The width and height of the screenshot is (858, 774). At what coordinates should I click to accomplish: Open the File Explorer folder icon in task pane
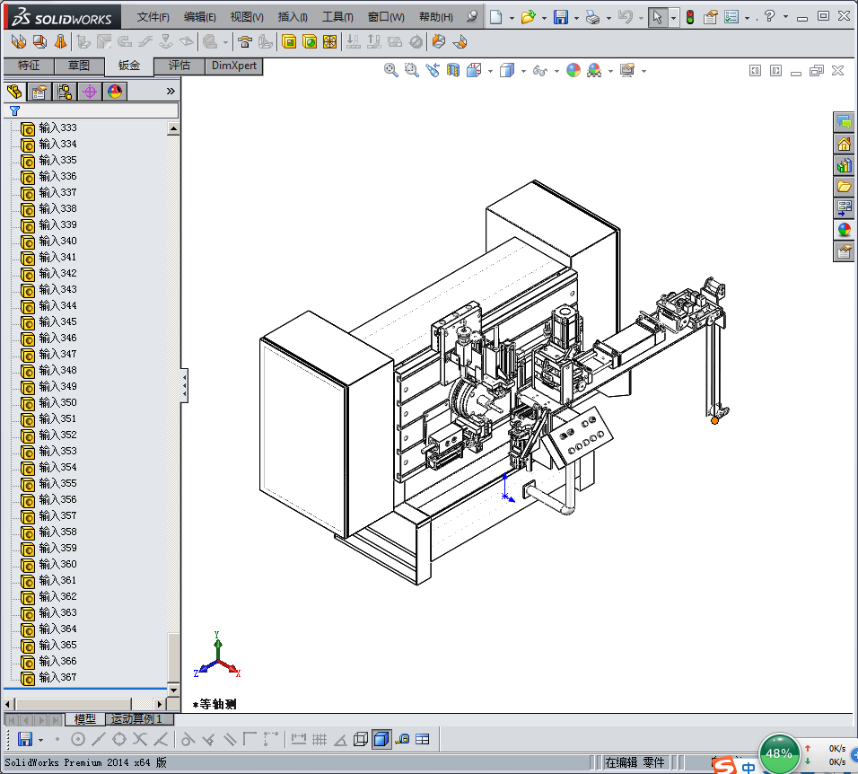(844, 187)
